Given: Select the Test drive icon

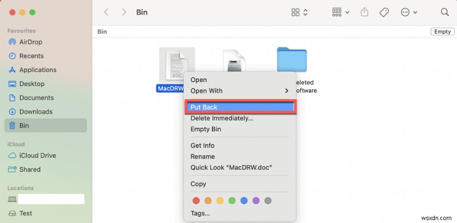Looking at the screenshot, I should pyautogui.click(x=12, y=213).
